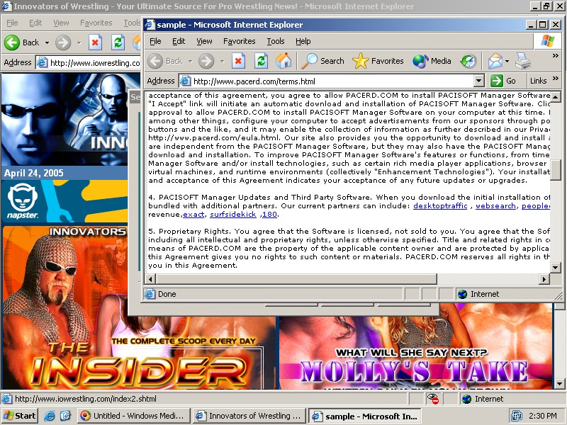Screen dimensions: 567x425
Task: Open the address bar dropdown in sample window
Action: (x=479, y=81)
